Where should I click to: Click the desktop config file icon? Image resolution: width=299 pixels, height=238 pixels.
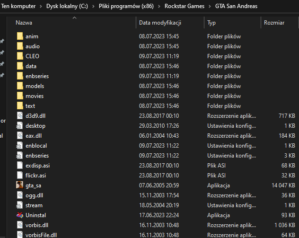tap(19, 126)
